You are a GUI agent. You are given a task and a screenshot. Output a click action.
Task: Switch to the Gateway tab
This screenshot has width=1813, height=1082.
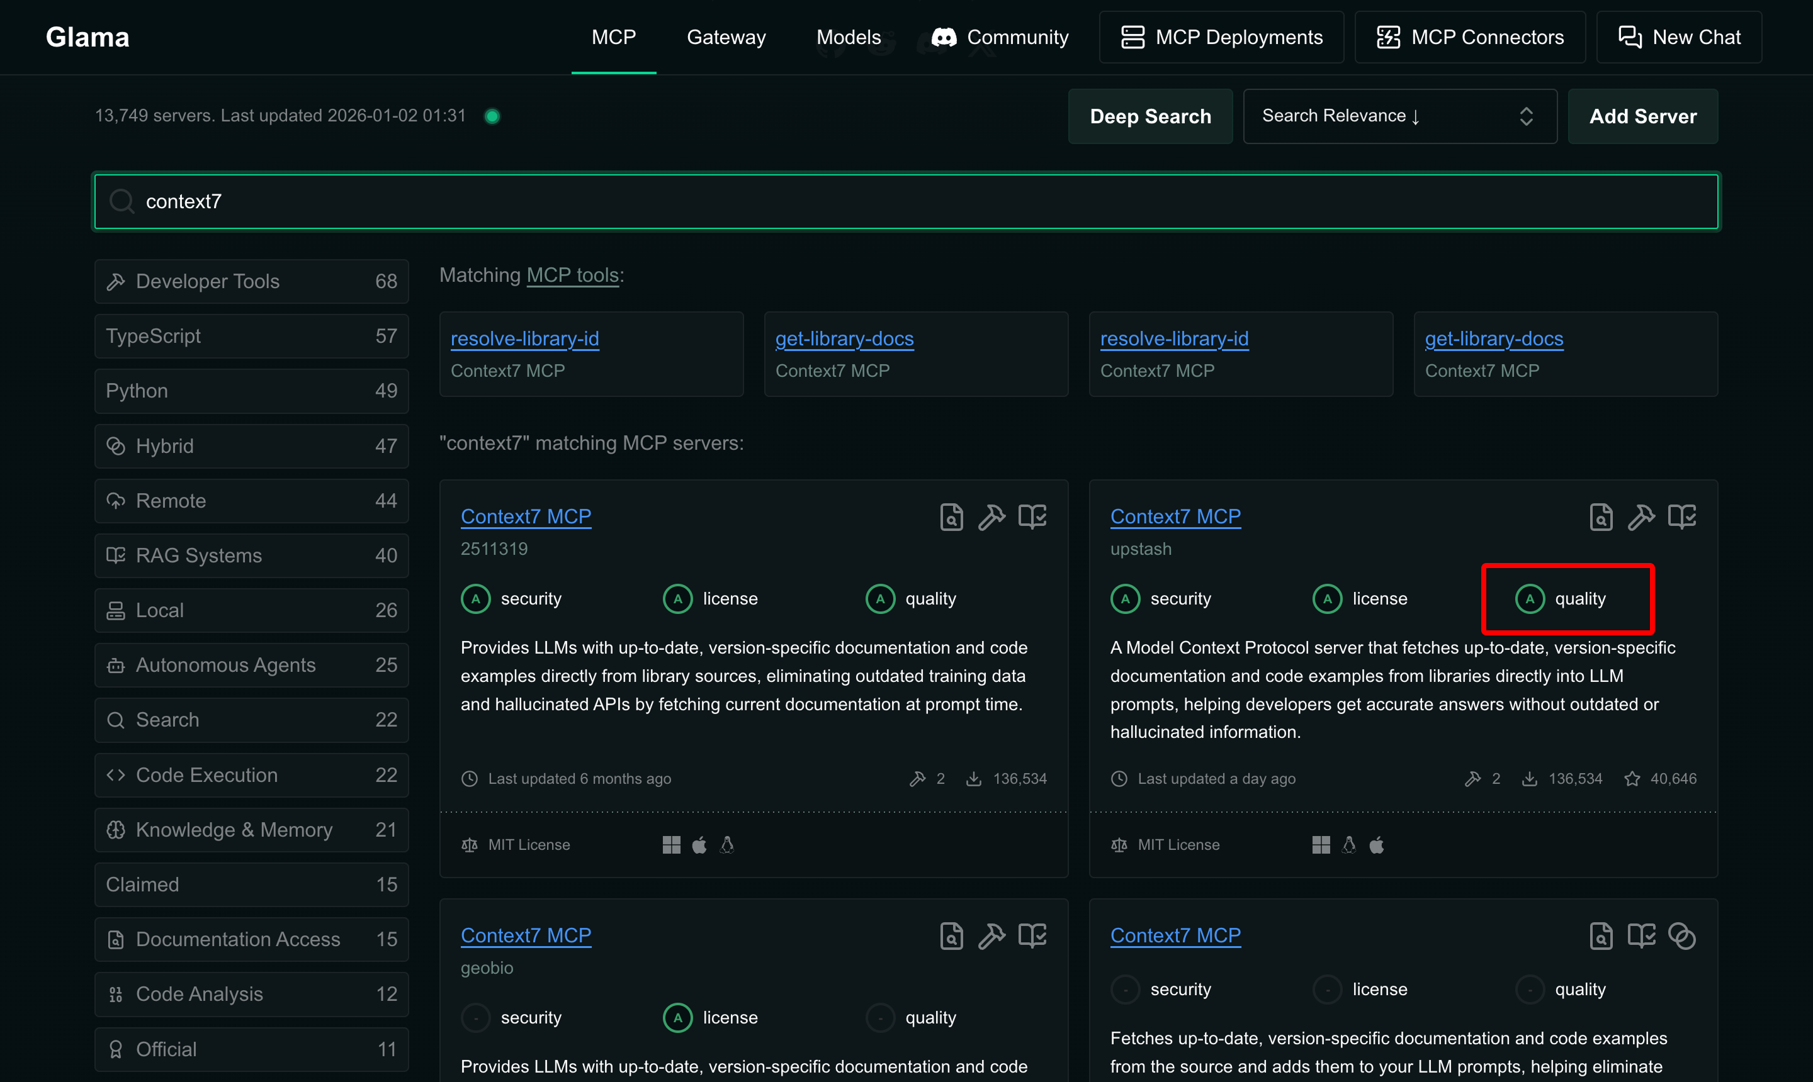tap(726, 37)
